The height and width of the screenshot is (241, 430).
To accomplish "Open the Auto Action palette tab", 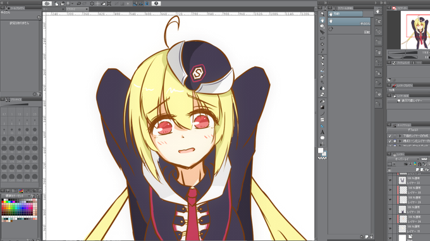I will tap(402, 125).
